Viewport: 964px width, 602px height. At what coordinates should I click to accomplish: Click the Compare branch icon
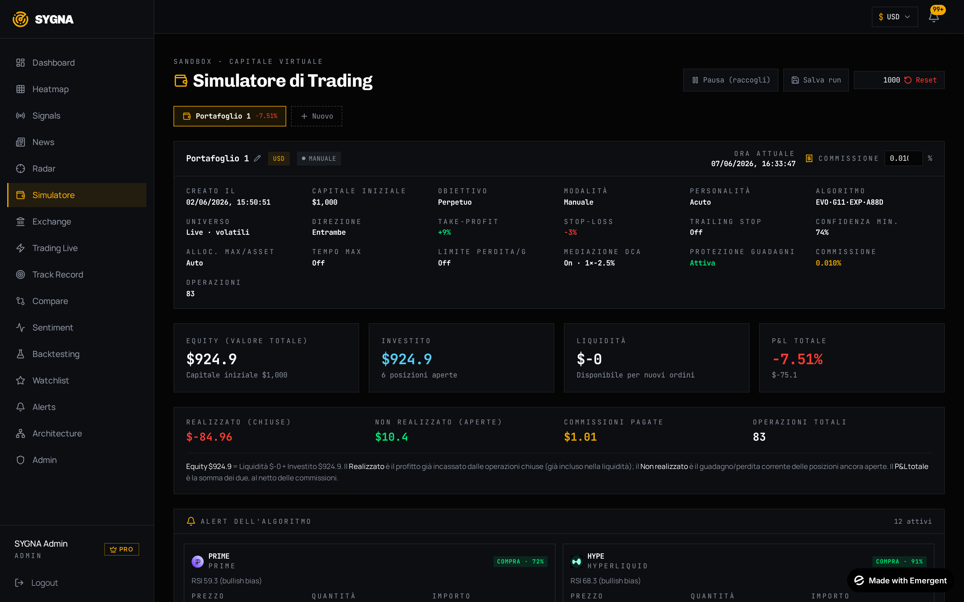click(20, 301)
